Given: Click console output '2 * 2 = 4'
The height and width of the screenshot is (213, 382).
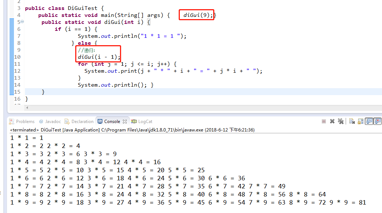Looking at the screenshot, I should (63, 146).
